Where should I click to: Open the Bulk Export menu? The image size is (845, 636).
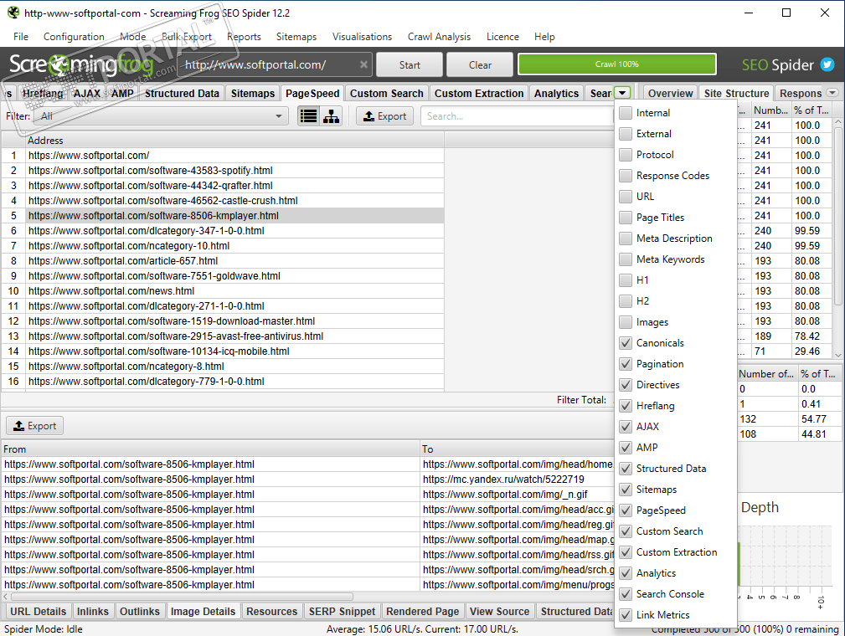click(187, 37)
